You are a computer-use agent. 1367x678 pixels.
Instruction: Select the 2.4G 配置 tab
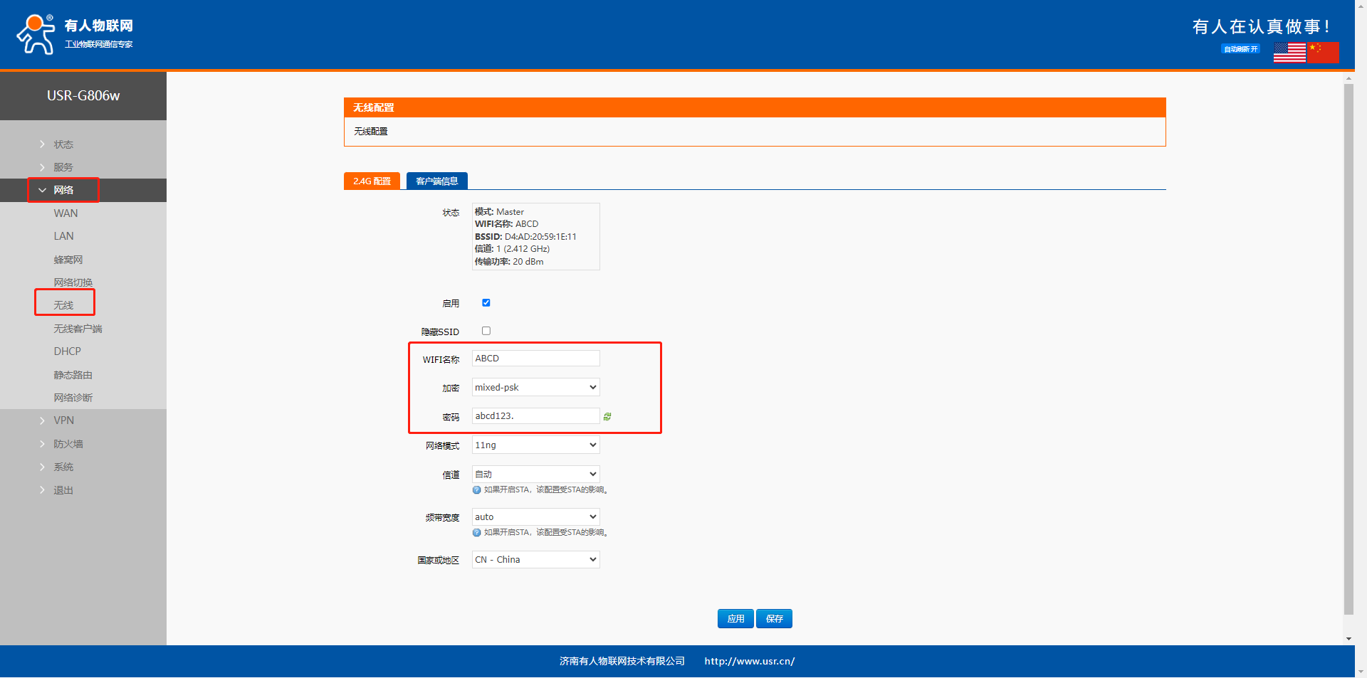click(372, 181)
